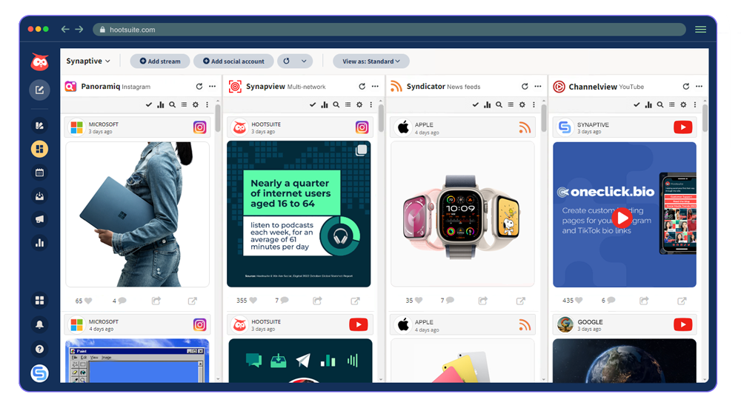Open Panoramiq stream more options dots
The width and height of the screenshot is (741, 411).
212,87
